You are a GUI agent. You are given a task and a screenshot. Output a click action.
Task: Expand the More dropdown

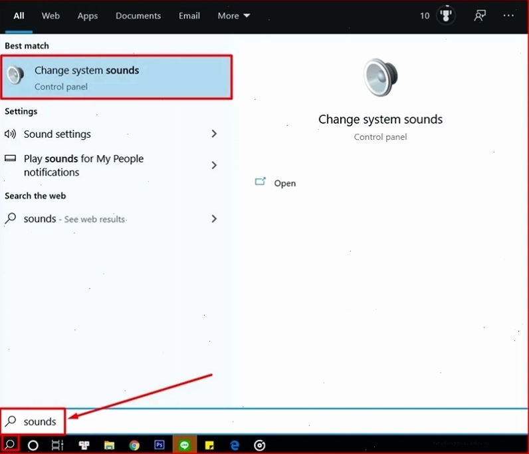[233, 16]
